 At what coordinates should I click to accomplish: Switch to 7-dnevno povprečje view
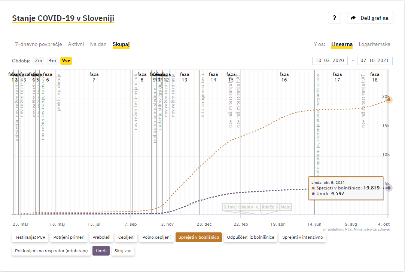[x=39, y=44]
